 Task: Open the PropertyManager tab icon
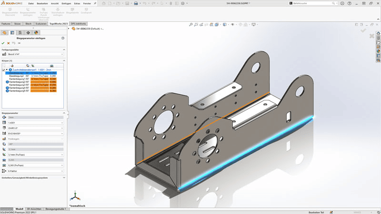point(13,32)
